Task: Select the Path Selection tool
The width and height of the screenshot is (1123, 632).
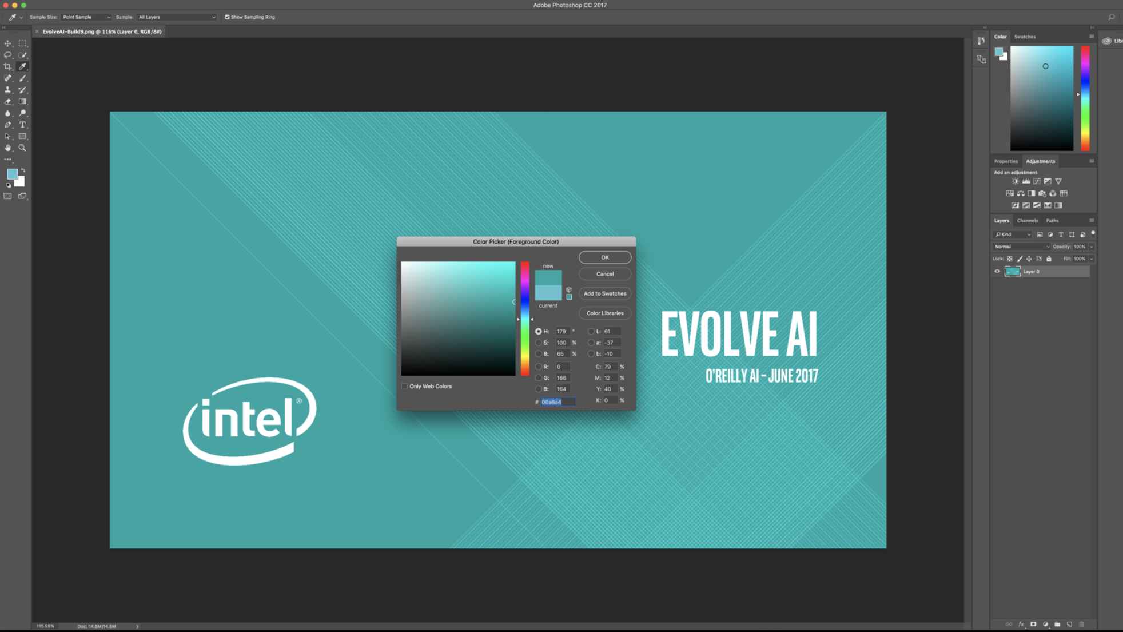Action: pos(7,136)
